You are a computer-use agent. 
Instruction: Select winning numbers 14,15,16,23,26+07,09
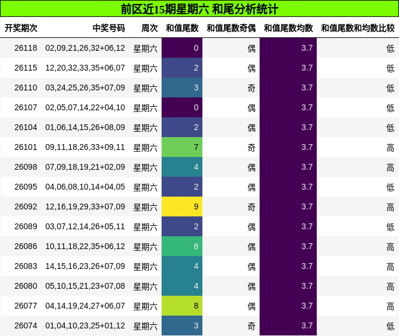pyautogui.click(x=85, y=266)
